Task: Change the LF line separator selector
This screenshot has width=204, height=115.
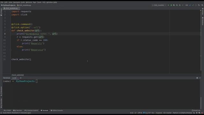Action: [135, 113]
